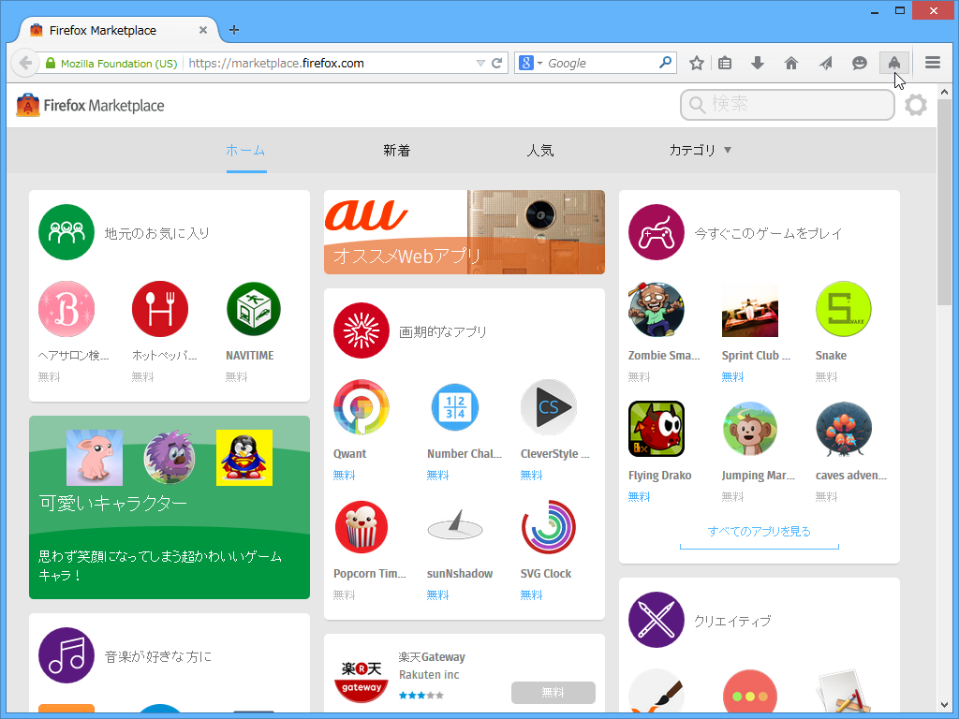This screenshot has height=719, width=959.
Task: Go to the home page icon
Action: [790, 63]
